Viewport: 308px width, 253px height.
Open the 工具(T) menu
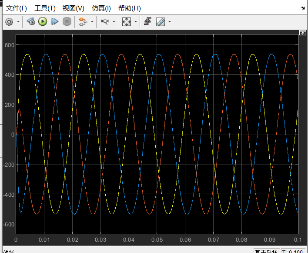point(45,8)
